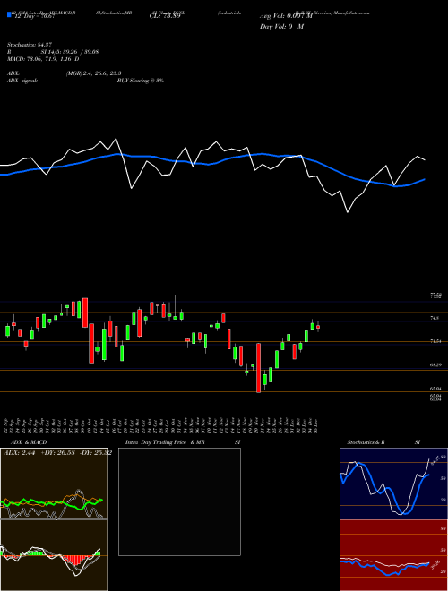
Task: Click the blue SMA legend square
Action: (x=9, y=15)
